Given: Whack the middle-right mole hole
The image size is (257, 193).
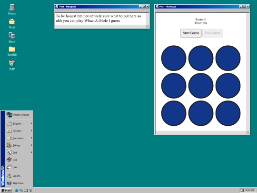Looking at the screenshot, I should pyautogui.click(x=228, y=86).
